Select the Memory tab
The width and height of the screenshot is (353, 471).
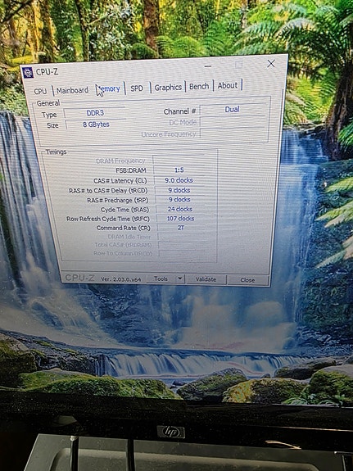[110, 88]
